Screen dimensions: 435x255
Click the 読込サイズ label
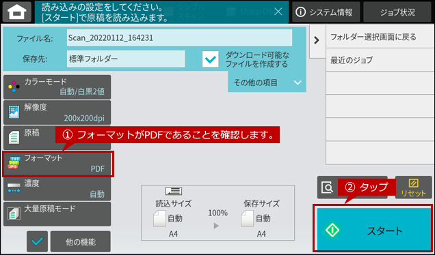coord(174,204)
